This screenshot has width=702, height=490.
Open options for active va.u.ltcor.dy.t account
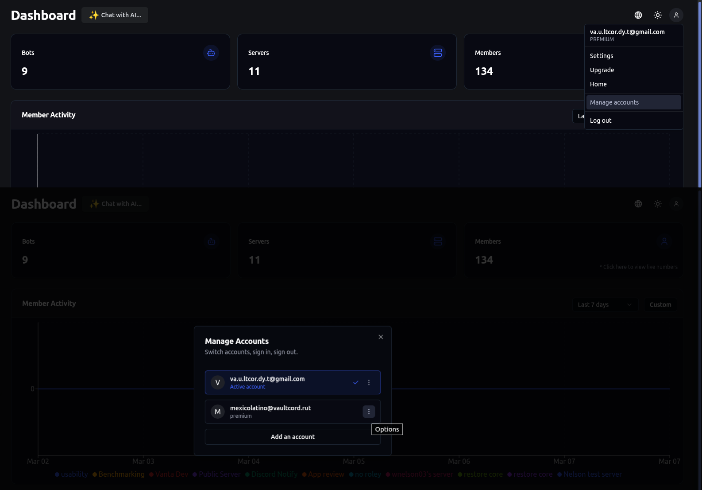(x=369, y=382)
